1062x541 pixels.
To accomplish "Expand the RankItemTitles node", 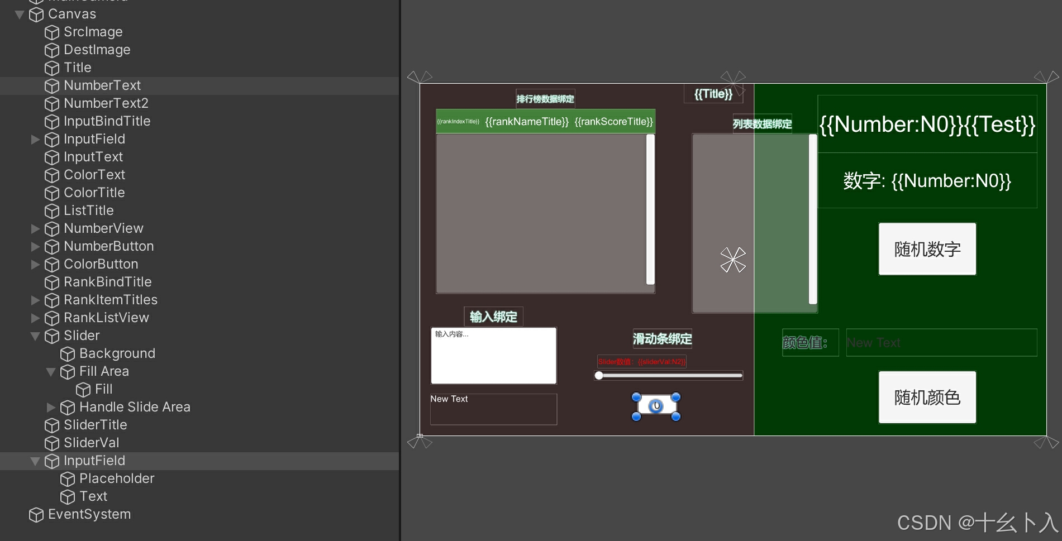I will [35, 300].
